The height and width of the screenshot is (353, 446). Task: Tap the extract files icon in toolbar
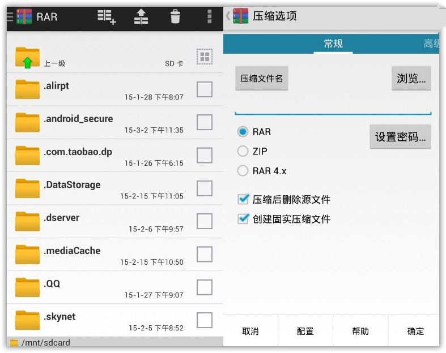click(141, 17)
